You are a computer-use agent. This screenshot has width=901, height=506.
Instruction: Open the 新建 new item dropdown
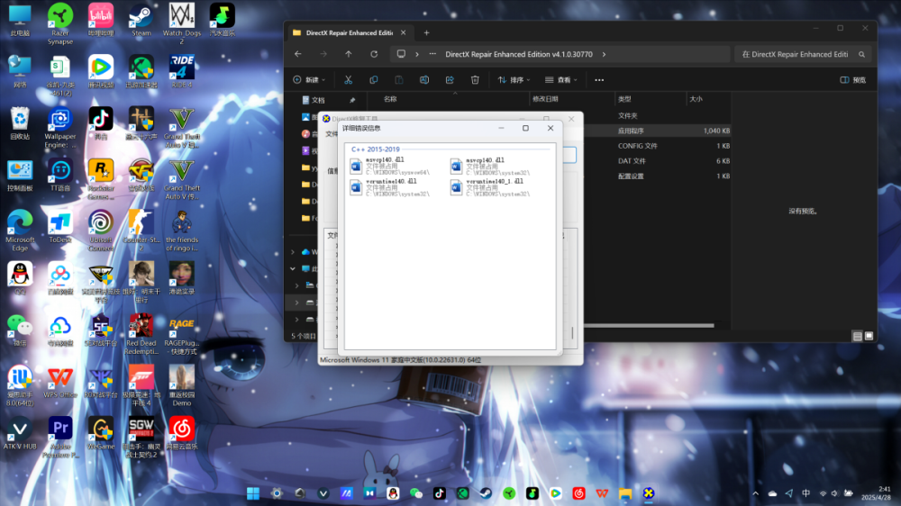(309, 80)
